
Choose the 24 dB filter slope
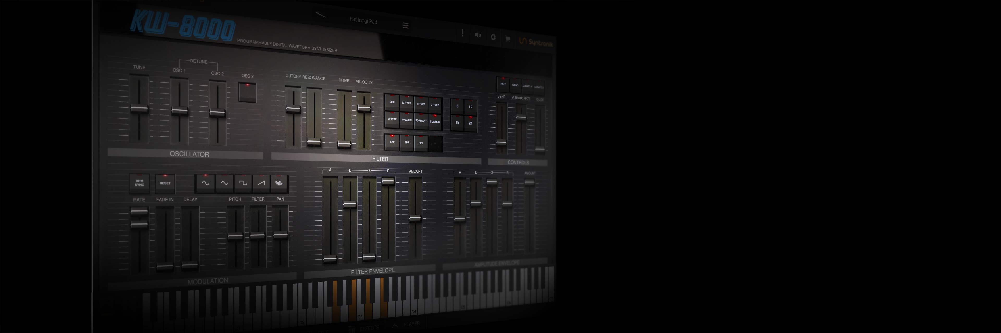click(471, 123)
